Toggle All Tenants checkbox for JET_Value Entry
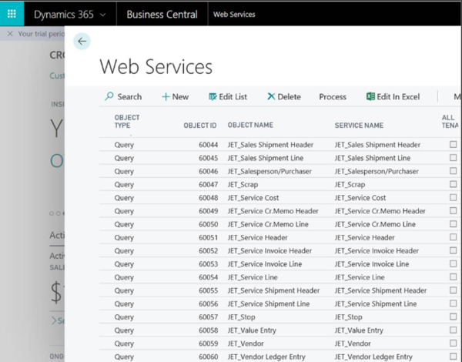 click(x=454, y=330)
